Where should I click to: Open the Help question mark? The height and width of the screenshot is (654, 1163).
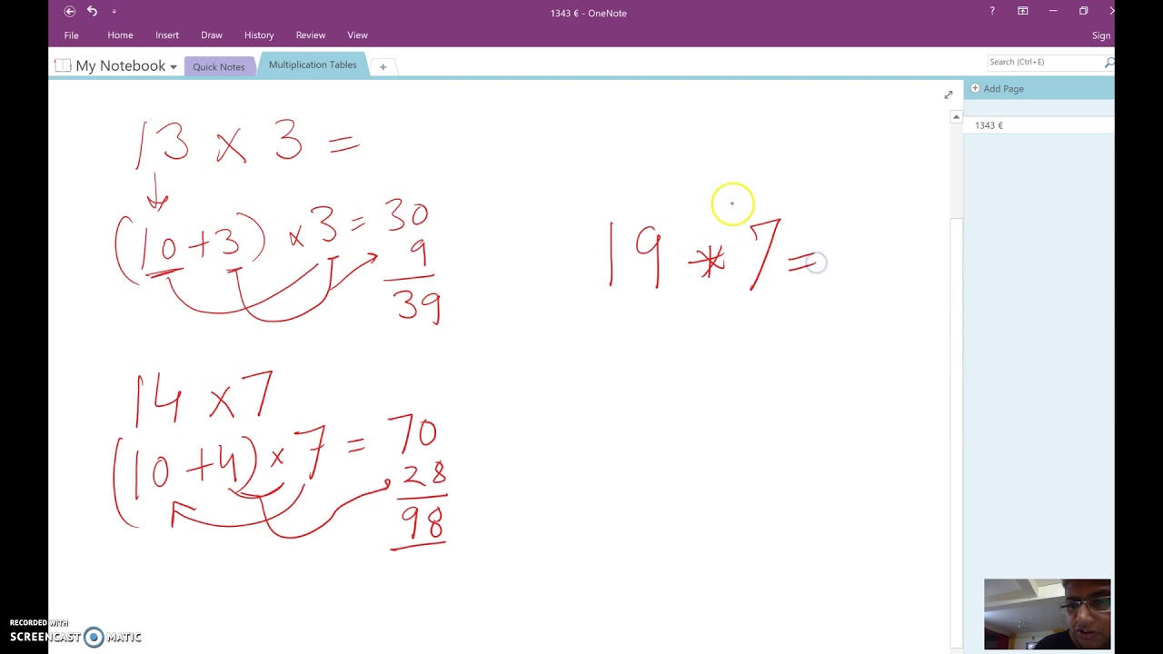tap(992, 12)
